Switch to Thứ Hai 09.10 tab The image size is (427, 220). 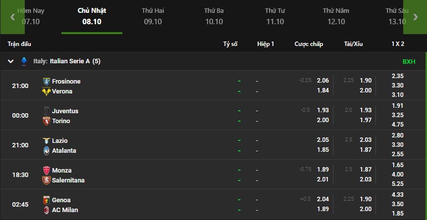pyautogui.click(x=153, y=16)
